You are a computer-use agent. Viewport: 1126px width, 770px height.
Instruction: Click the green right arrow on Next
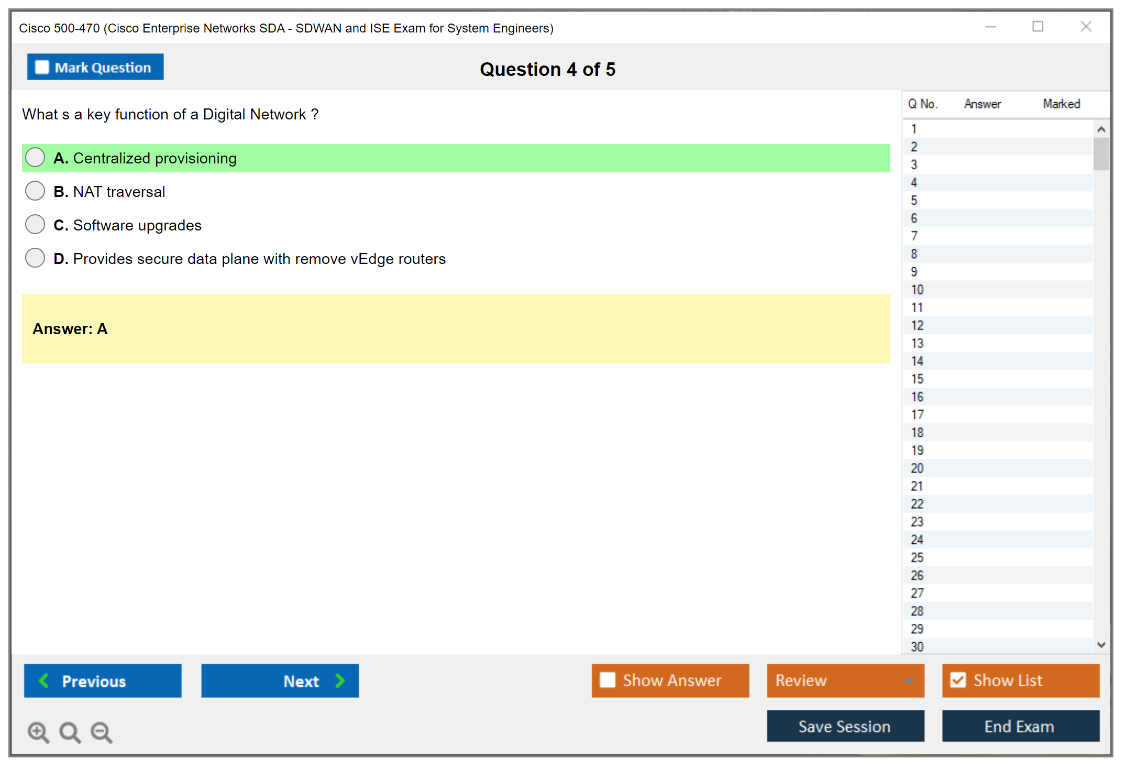coord(340,680)
